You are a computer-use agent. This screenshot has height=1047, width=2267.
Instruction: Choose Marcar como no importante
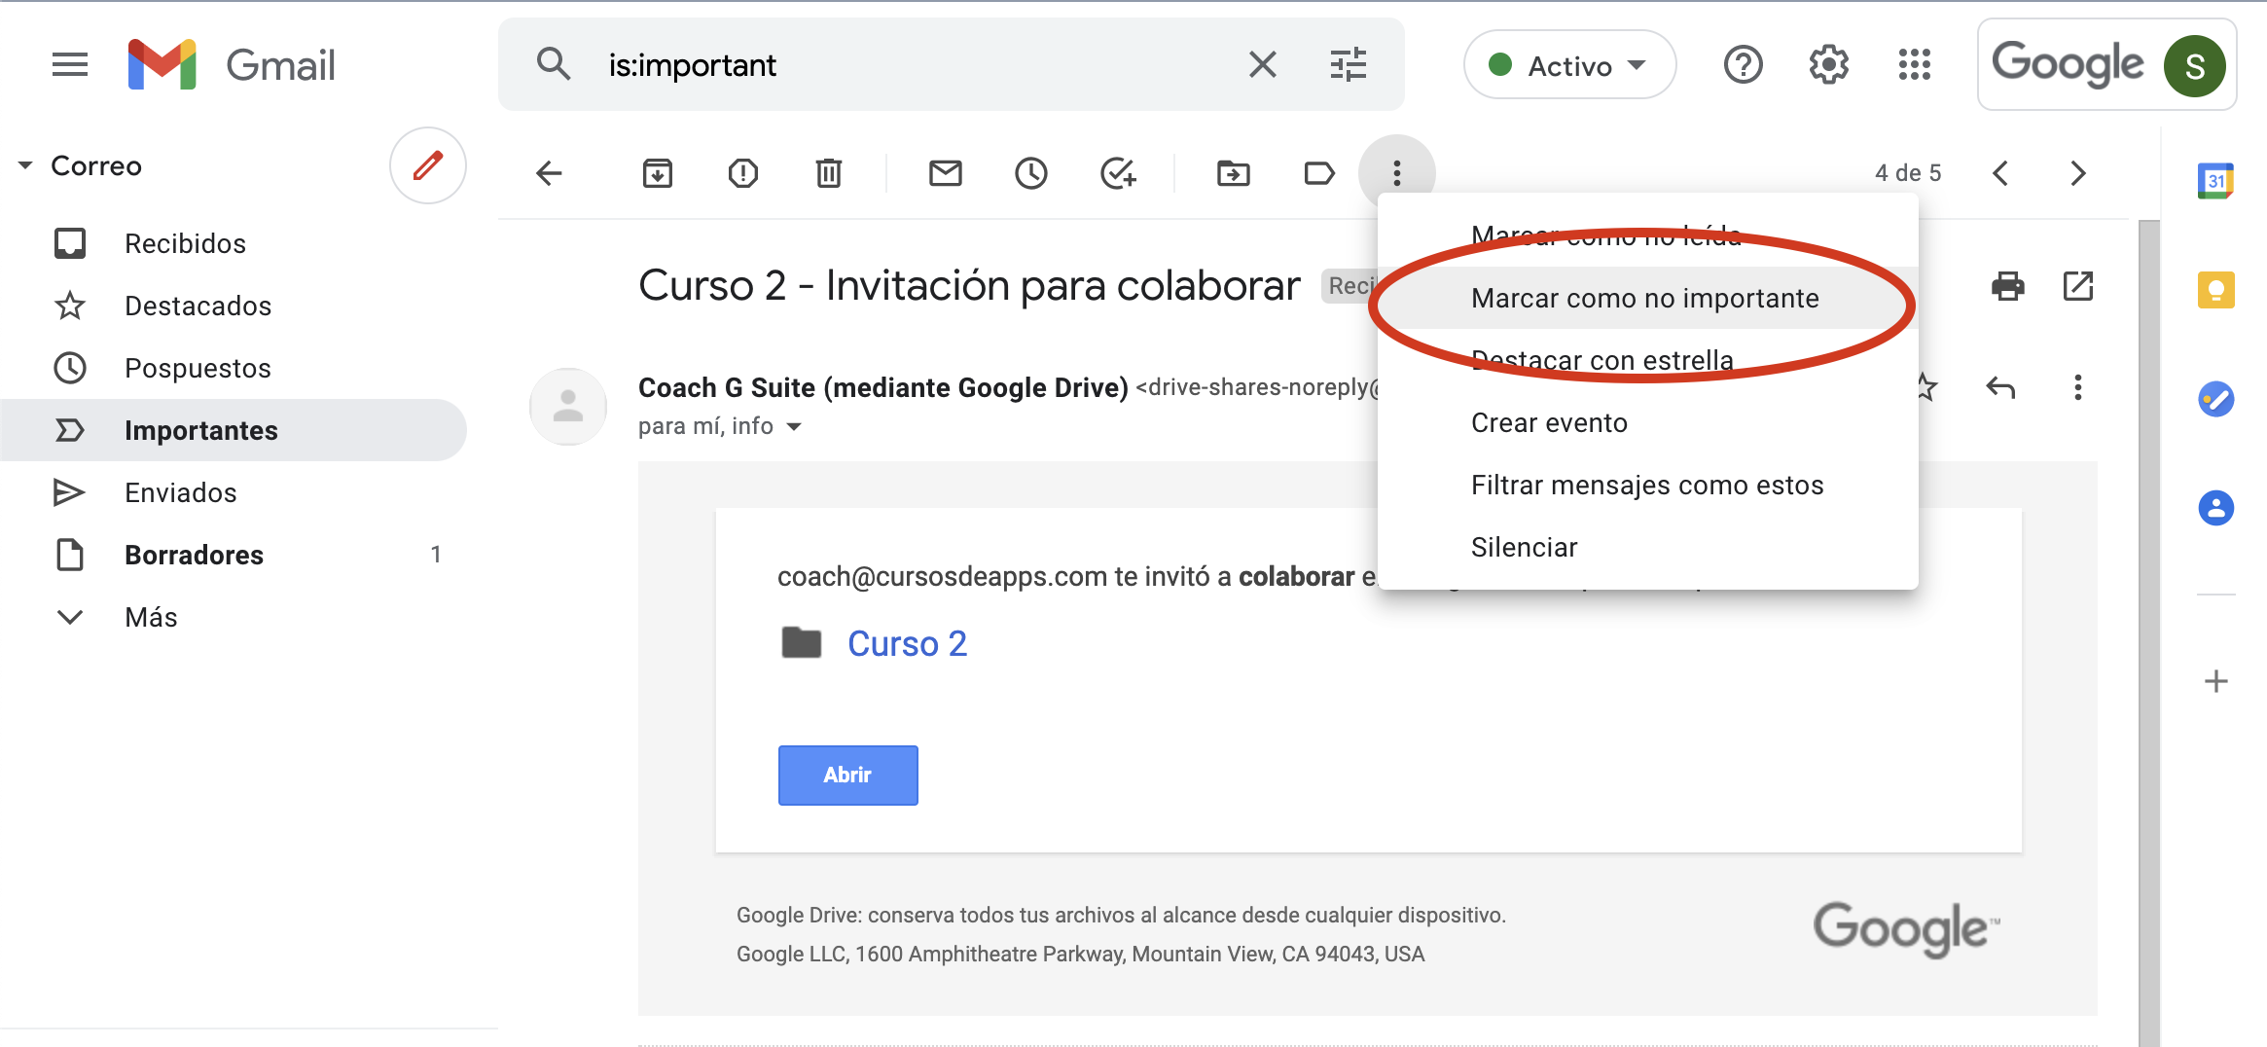click(1646, 298)
